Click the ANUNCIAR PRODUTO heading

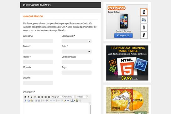click(33, 17)
